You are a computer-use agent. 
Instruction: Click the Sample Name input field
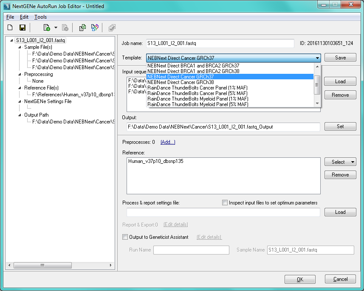pos(310,250)
